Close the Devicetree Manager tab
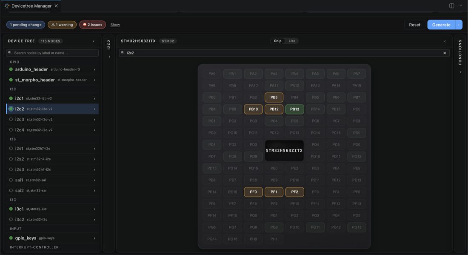Viewport: 468px width, 255px height. [56, 6]
